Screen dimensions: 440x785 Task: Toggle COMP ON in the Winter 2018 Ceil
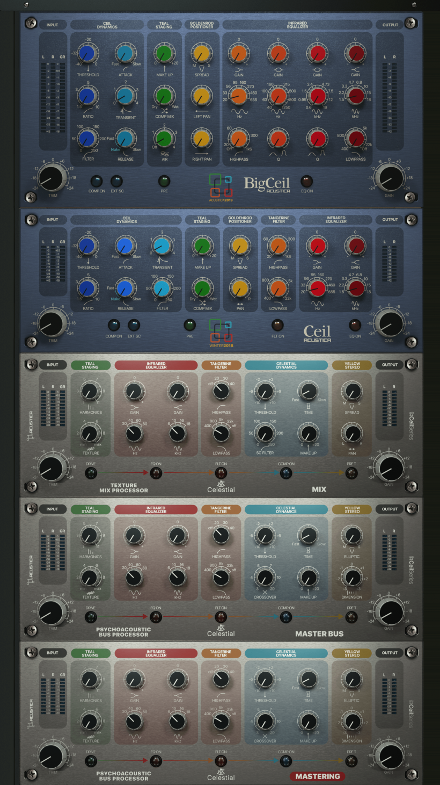114,325
